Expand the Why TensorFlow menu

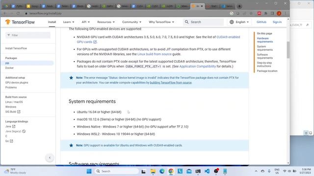161,22
